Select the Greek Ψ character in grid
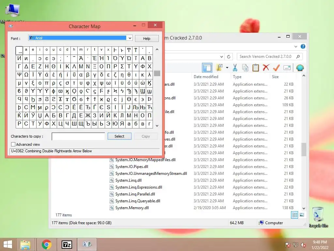The height and width of the screenshot is (251, 334). tap(19, 75)
